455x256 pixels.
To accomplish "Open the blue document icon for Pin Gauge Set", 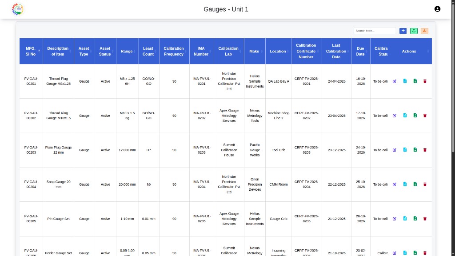I will tap(405, 219).
